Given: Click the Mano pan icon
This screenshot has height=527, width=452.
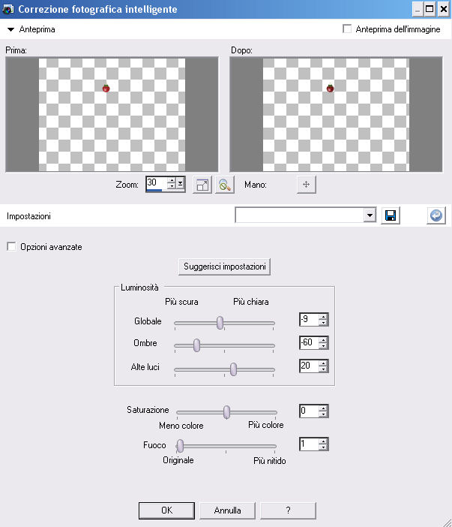Looking at the screenshot, I should 307,185.
